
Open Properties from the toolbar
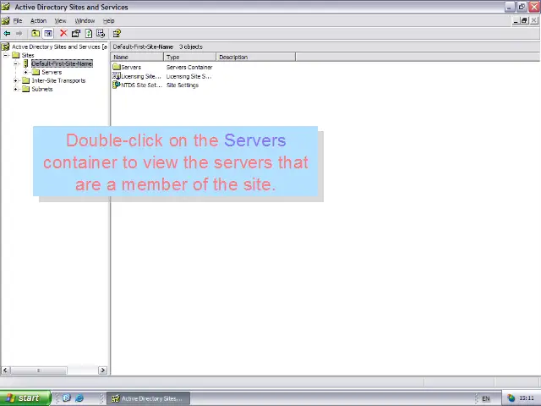[x=76, y=34]
